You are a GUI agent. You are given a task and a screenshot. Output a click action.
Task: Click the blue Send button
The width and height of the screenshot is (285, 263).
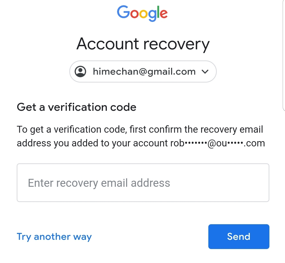click(x=239, y=237)
